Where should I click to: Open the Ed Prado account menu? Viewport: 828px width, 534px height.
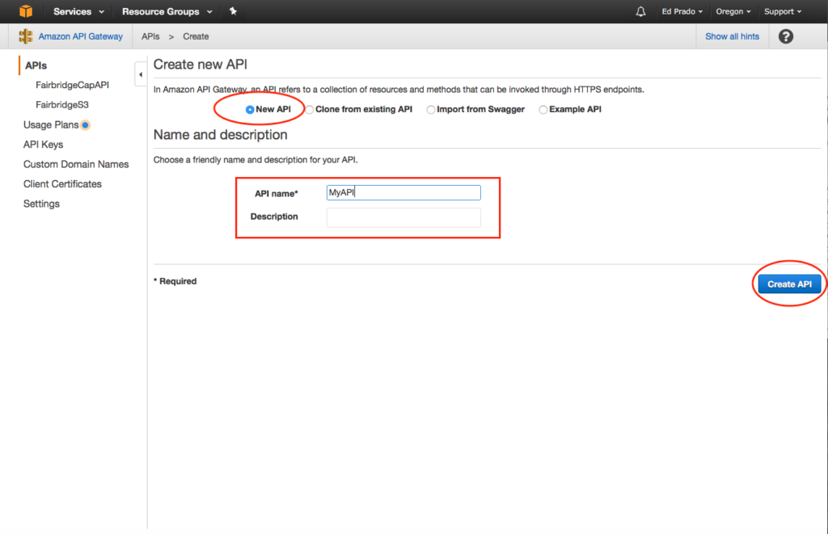click(x=682, y=11)
